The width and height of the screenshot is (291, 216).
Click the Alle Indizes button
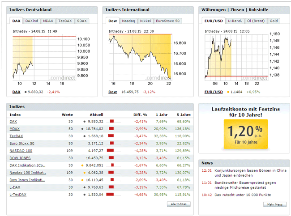click(x=179, y=204)
